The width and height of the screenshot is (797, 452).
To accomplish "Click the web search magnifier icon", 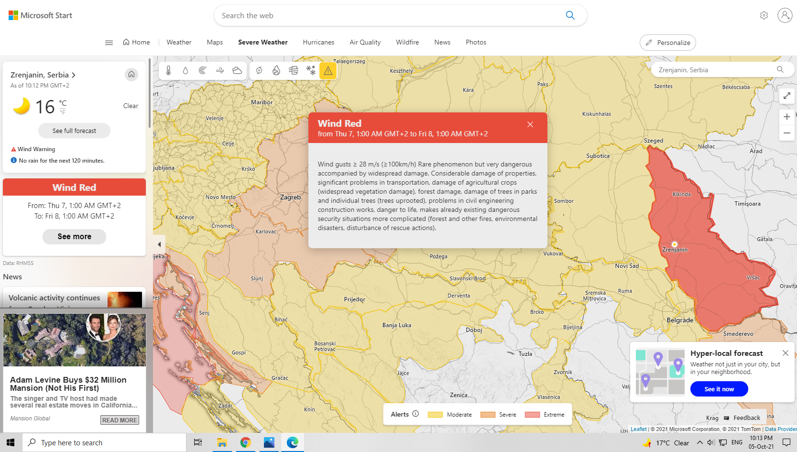I will [570, 15].
